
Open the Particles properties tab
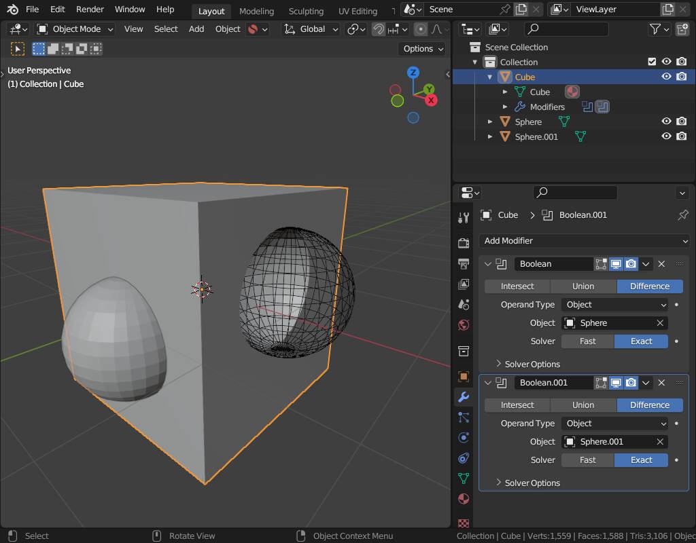point(464,417)
